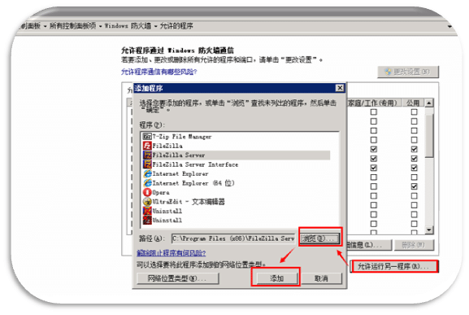
Task: Go to 所有控制面板项 in breadcrumb
Action: point(72,26)
